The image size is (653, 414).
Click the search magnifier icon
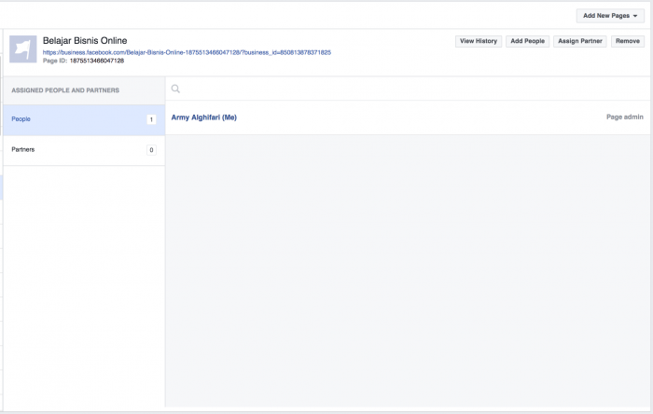point(175,90)
